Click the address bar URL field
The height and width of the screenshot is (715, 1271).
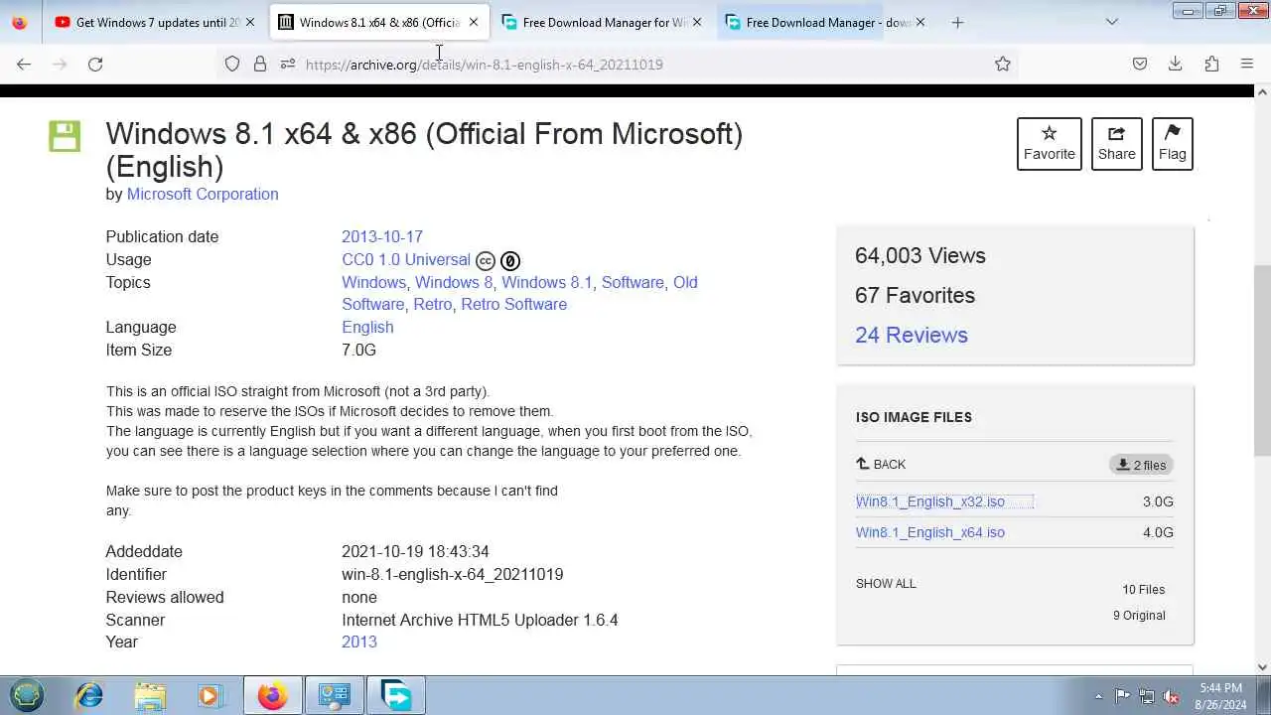tap(645, 64)
